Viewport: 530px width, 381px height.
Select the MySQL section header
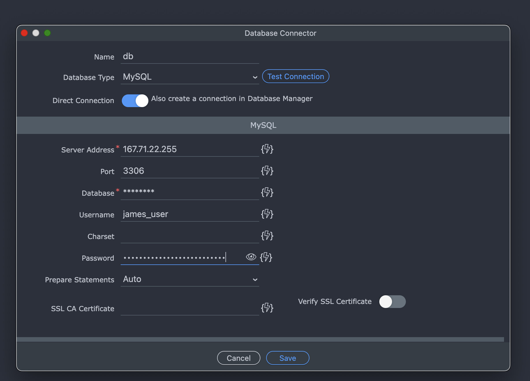[x=263, y=125]
